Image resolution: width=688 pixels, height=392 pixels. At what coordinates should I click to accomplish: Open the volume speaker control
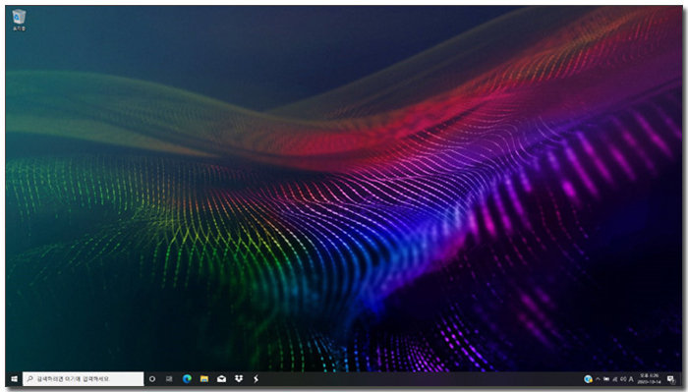coord(623,379)
